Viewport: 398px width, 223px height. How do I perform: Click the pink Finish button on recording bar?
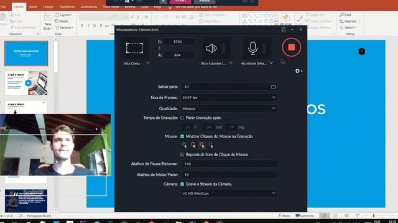click(180, 1)
